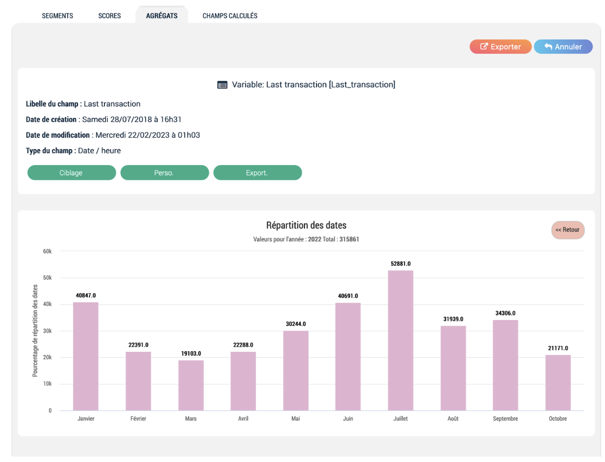Switch to the SCORES tab
The height and width of the screenshot is (462, 605).
[x=110, y=16]
